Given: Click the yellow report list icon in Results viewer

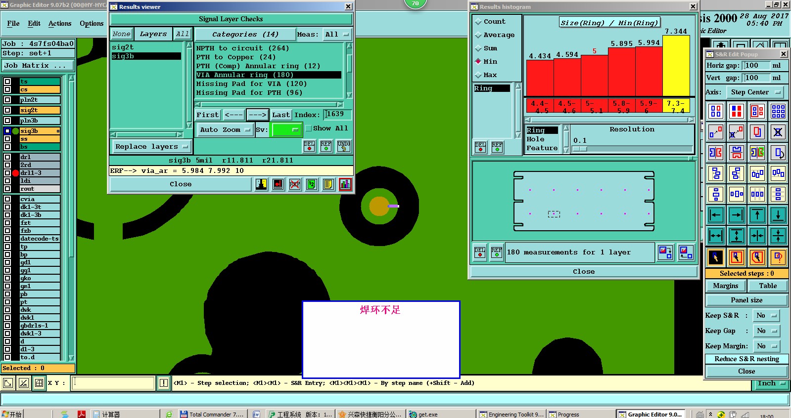Looking at the screenshot, I should 328,184.
